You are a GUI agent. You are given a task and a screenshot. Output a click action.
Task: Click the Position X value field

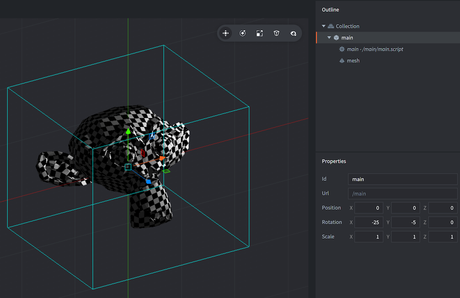click(x=368, y=208)
